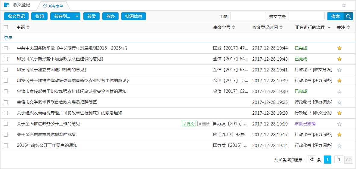Click the GO pagination button

pyautogui.click(x=348, y=160)
